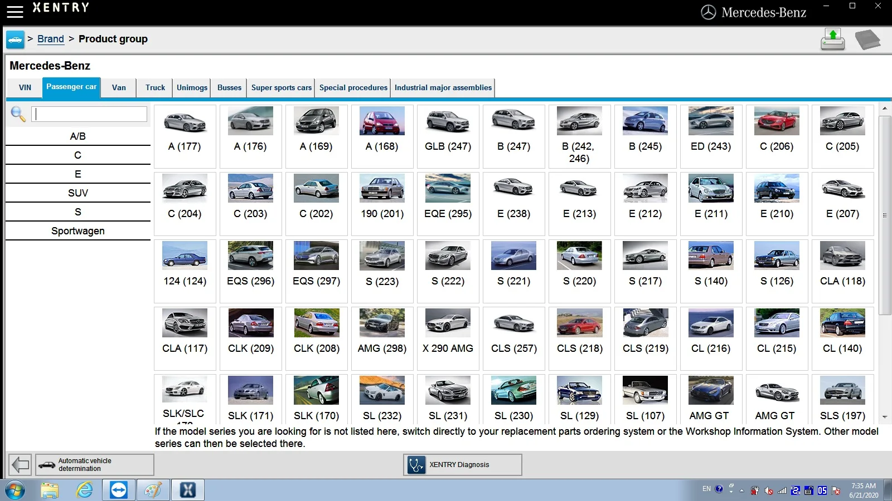Open Super sports cars tab
The width and height of the screenshot is (892, 501).
point(281,87)
